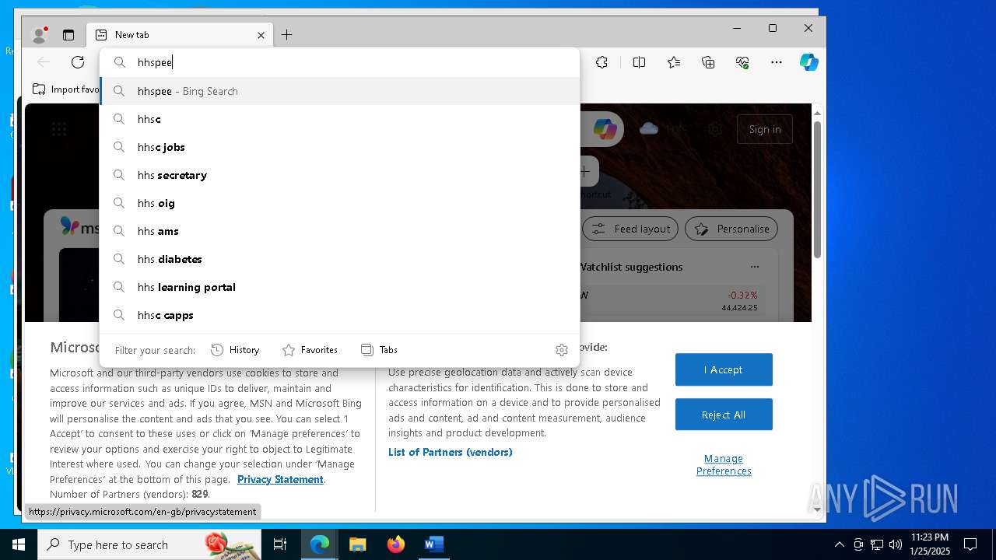This screenshot has height=560, width=996.
Task: Click the I Accept cookies button
Action: (724, 369)
